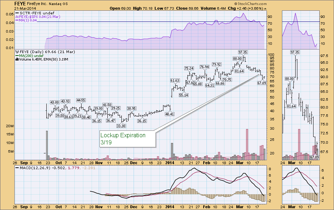
Task: Click the 43.93 price label
Action: [x=65, y=101]
